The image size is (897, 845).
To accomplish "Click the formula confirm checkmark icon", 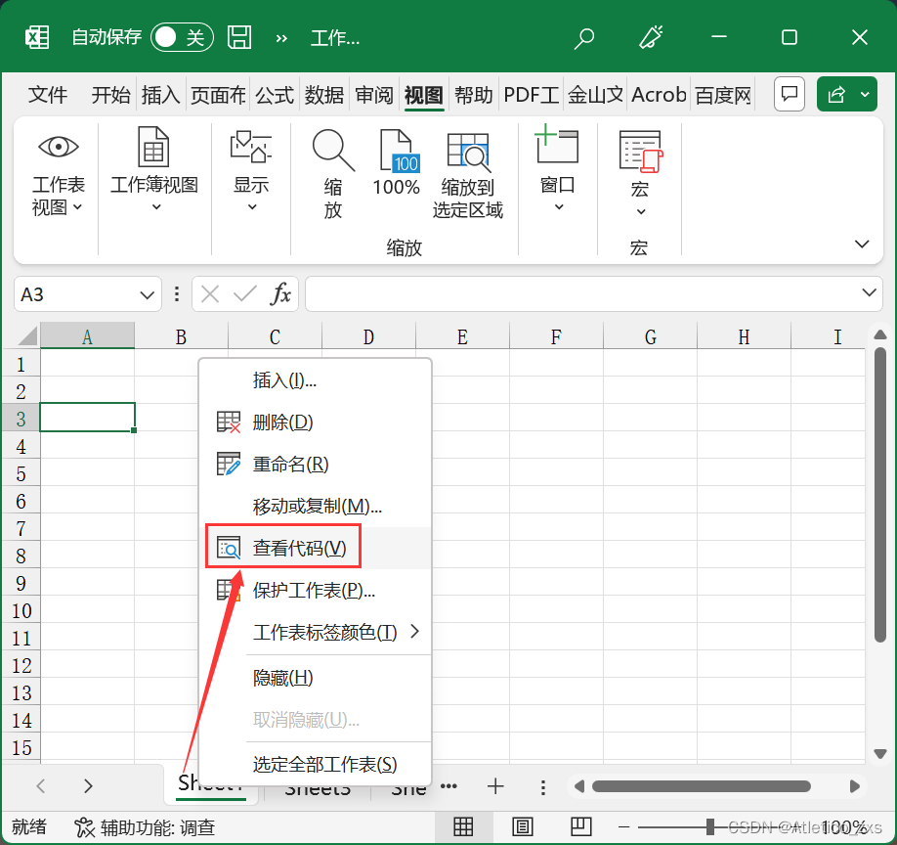I will point(245,294).
